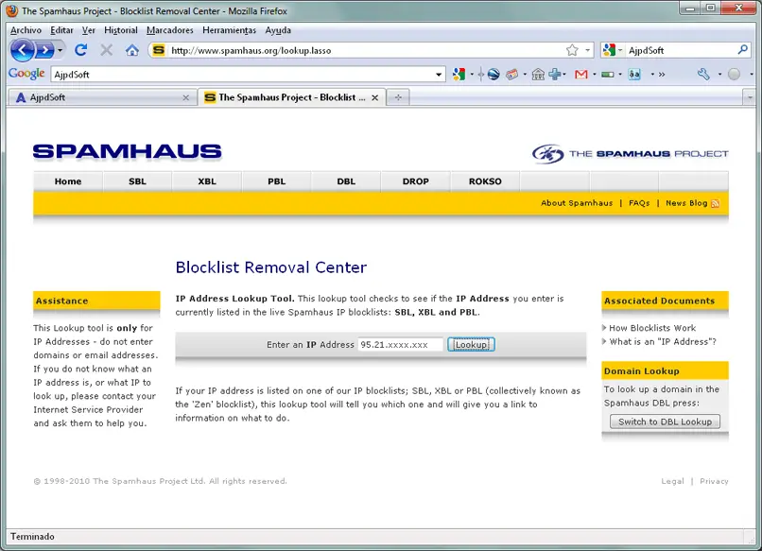This screenshot has width=762, height=551.
Task: Click the Lookup button
Action: [x=471, y=345]
